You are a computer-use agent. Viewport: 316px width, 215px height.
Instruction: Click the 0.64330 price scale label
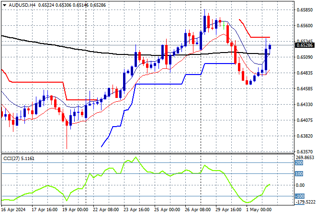point(305,104)
